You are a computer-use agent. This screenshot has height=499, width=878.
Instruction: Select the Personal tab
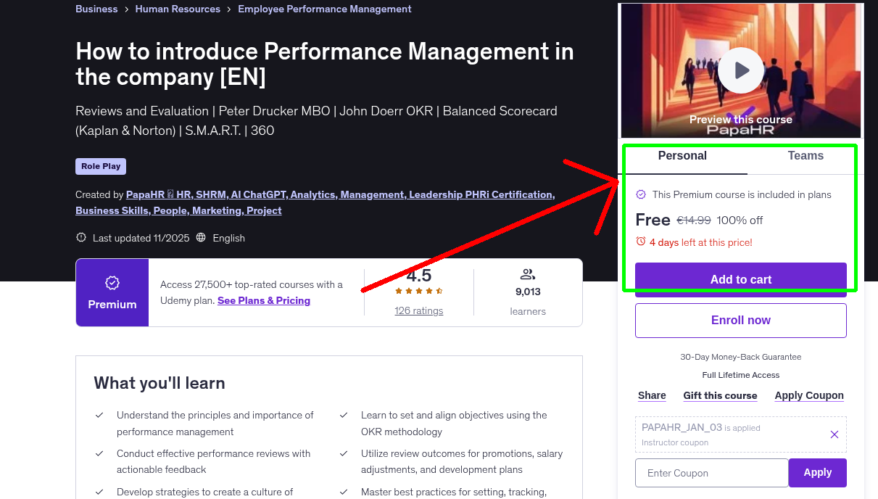[682, 155]
